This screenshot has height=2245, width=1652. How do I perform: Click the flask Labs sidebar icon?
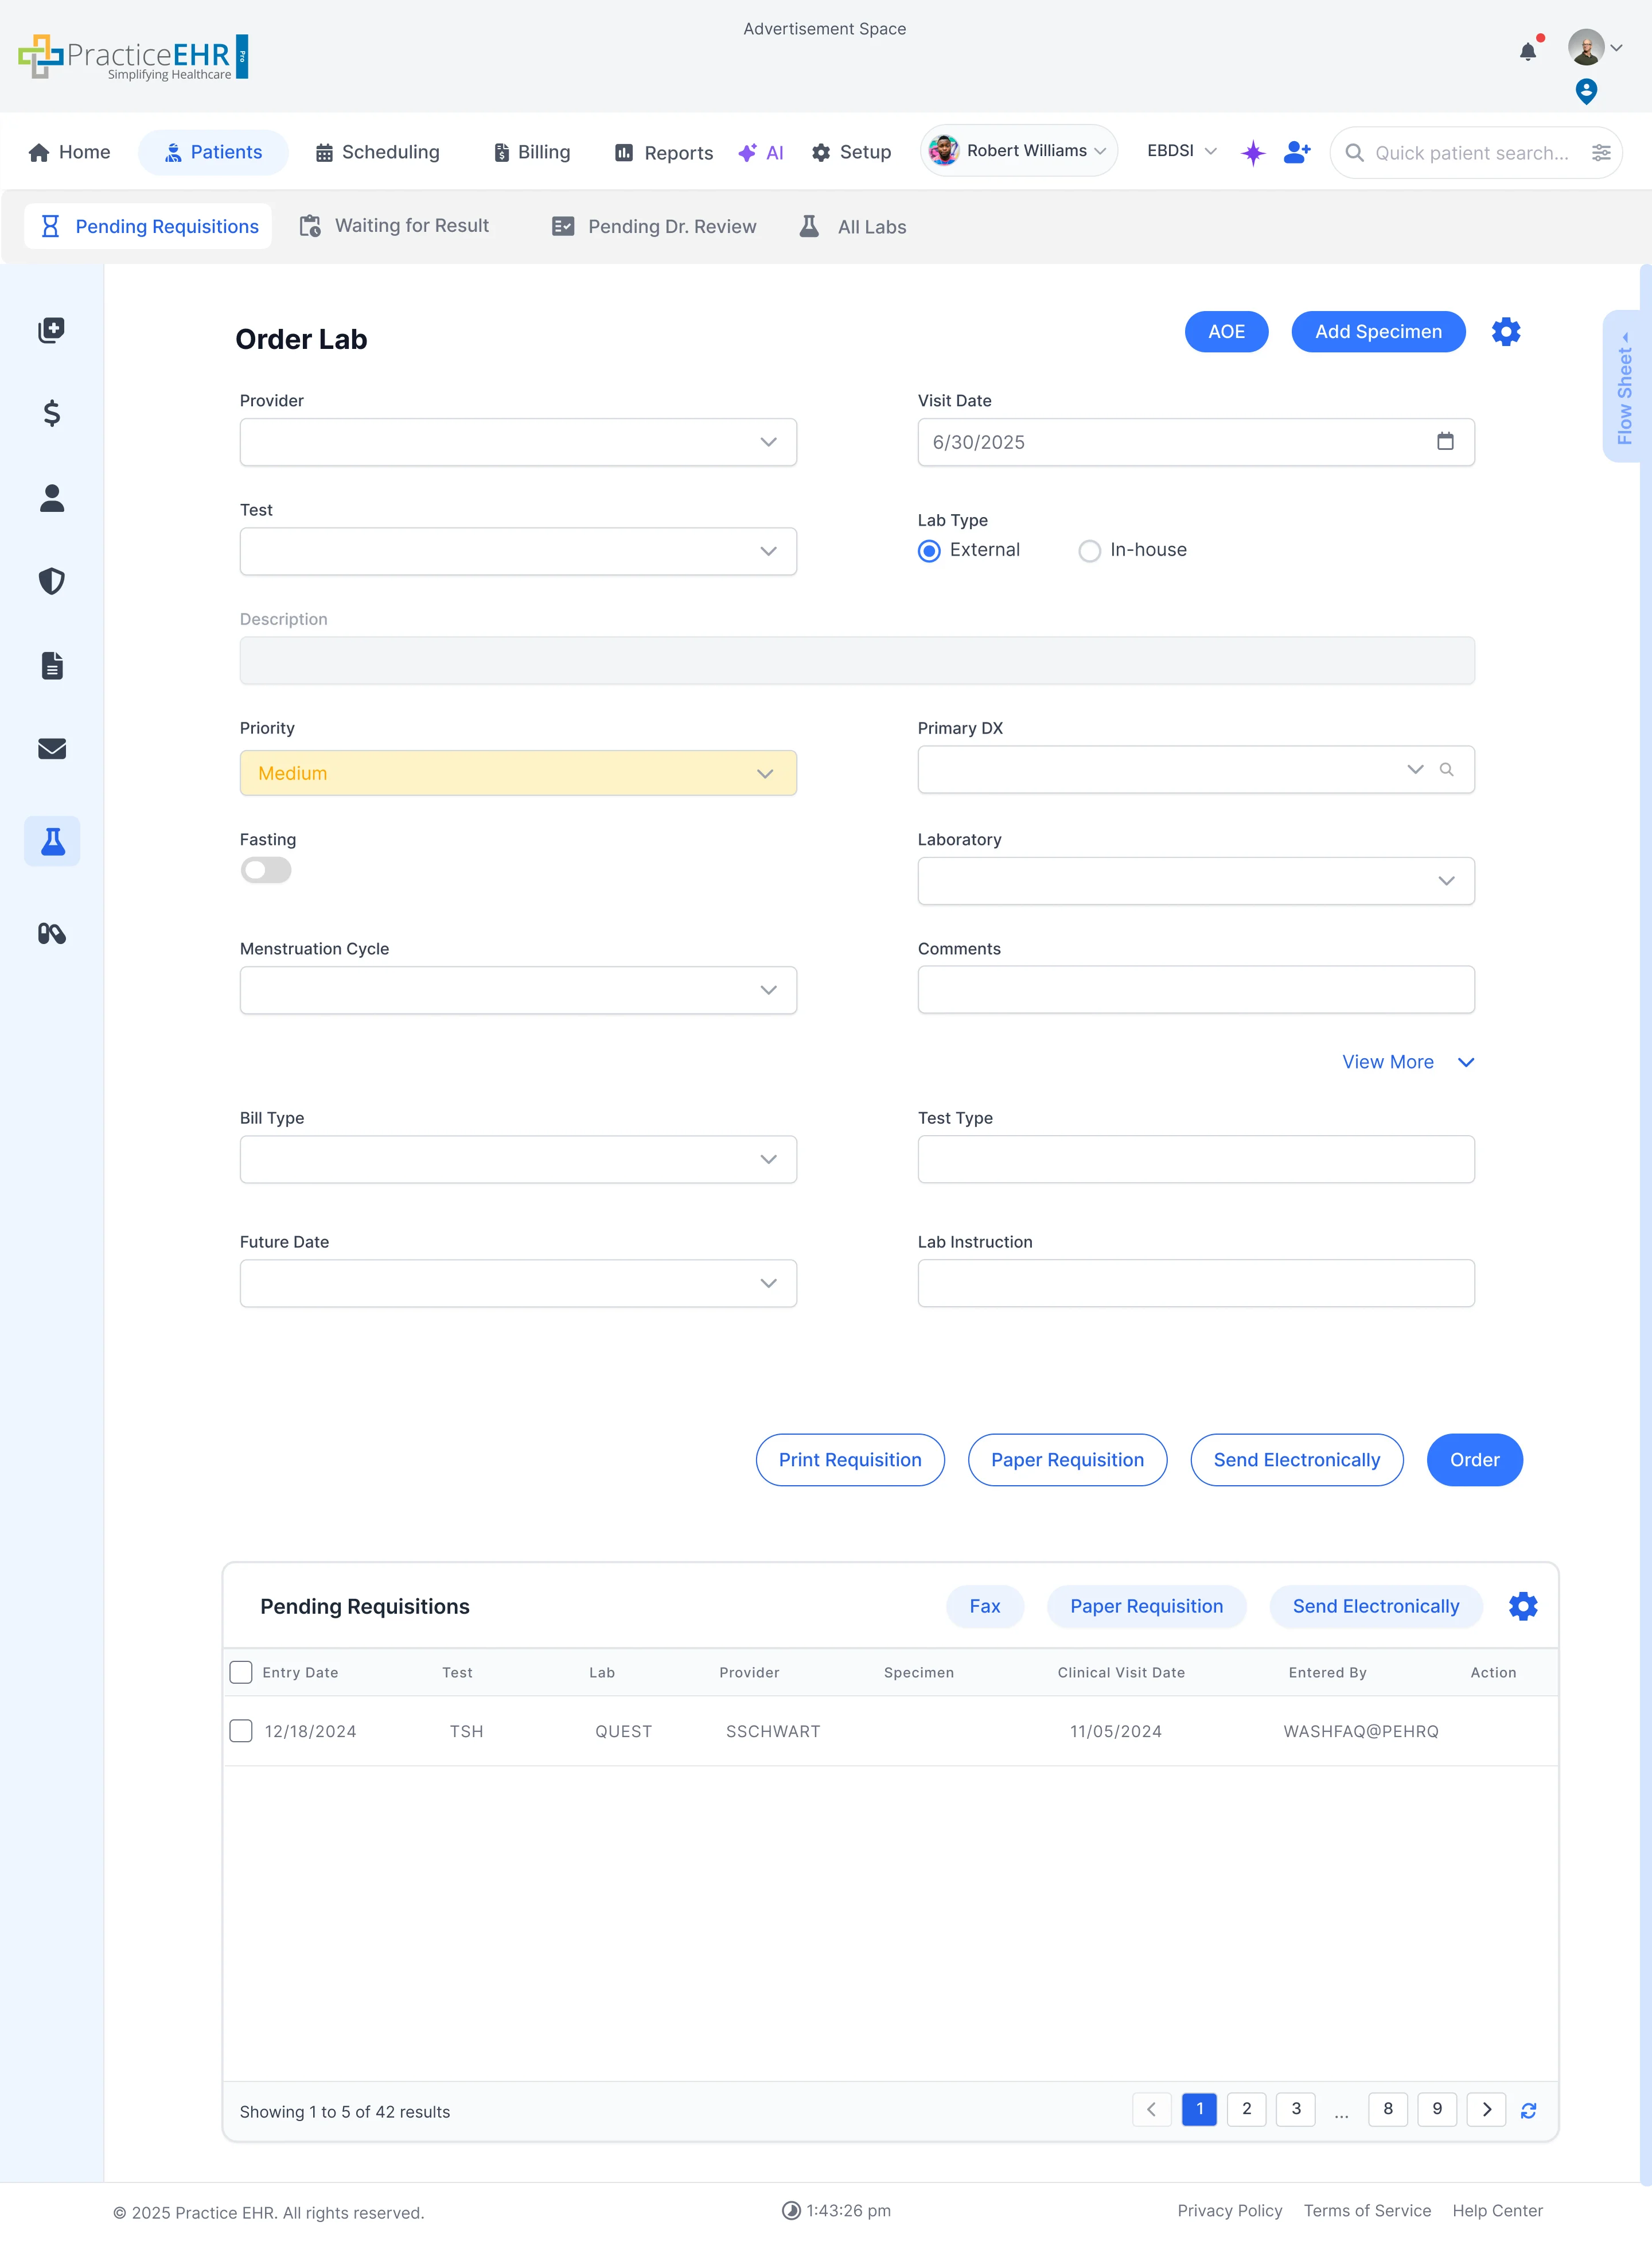pyautogui.click(x=52, y=841)
